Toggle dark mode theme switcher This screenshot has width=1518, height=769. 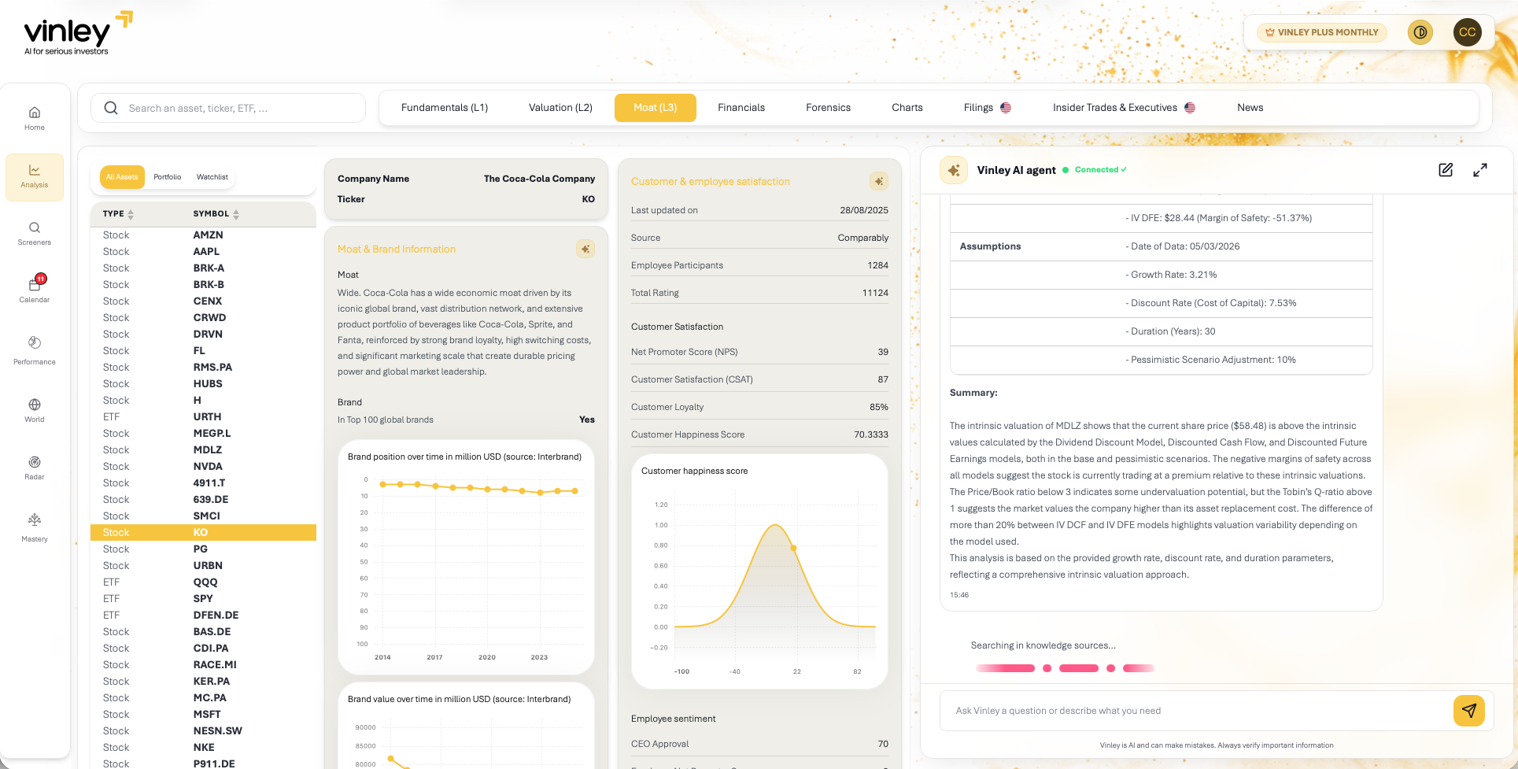tap(1420, 32)
